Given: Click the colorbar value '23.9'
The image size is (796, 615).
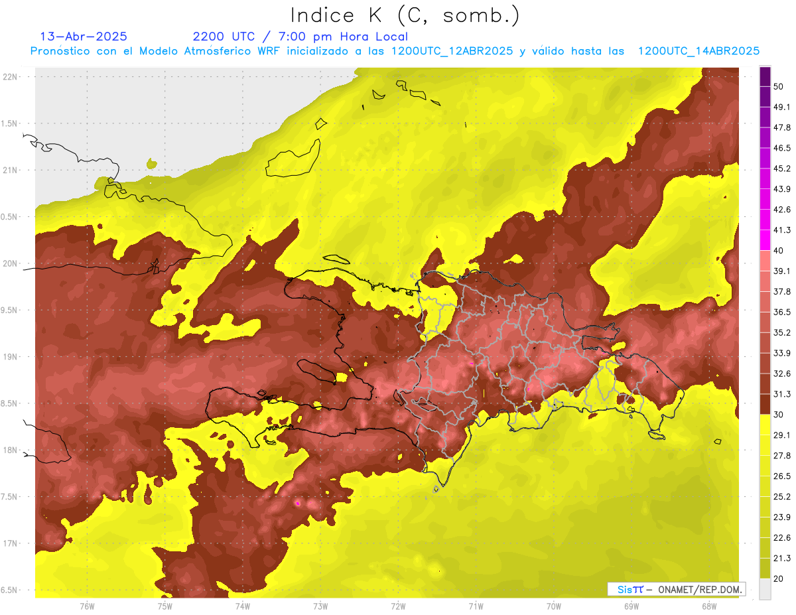Looking at the screenshot, I should (782, 517).
